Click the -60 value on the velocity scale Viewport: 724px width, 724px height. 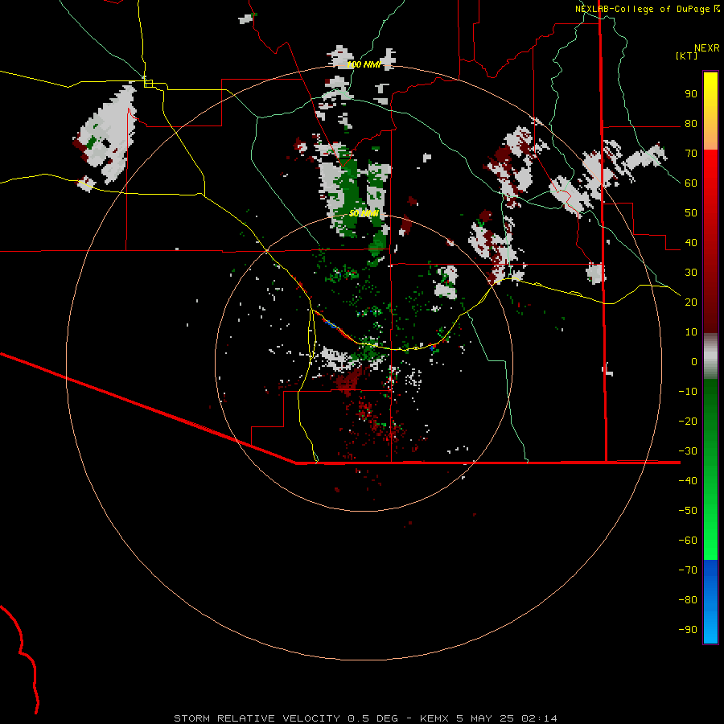click(x=688, y=541)
